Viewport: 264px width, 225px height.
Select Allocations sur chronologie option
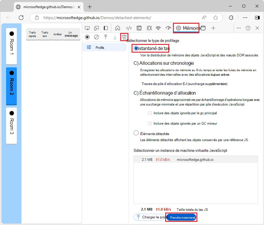(x=136, y=63)
